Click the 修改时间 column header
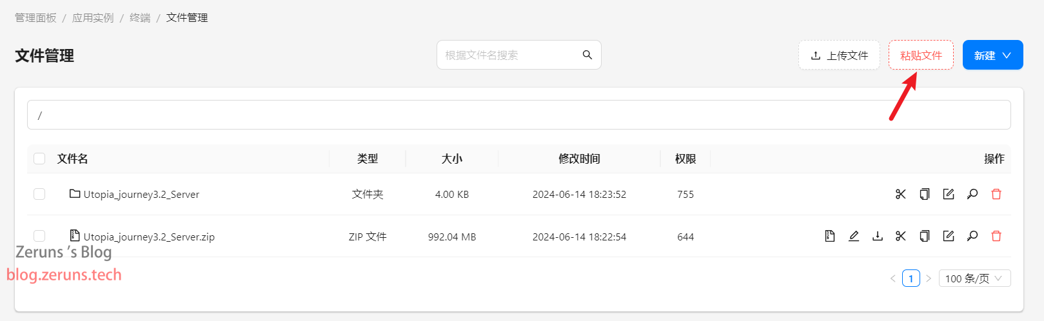 click(579, 159)
